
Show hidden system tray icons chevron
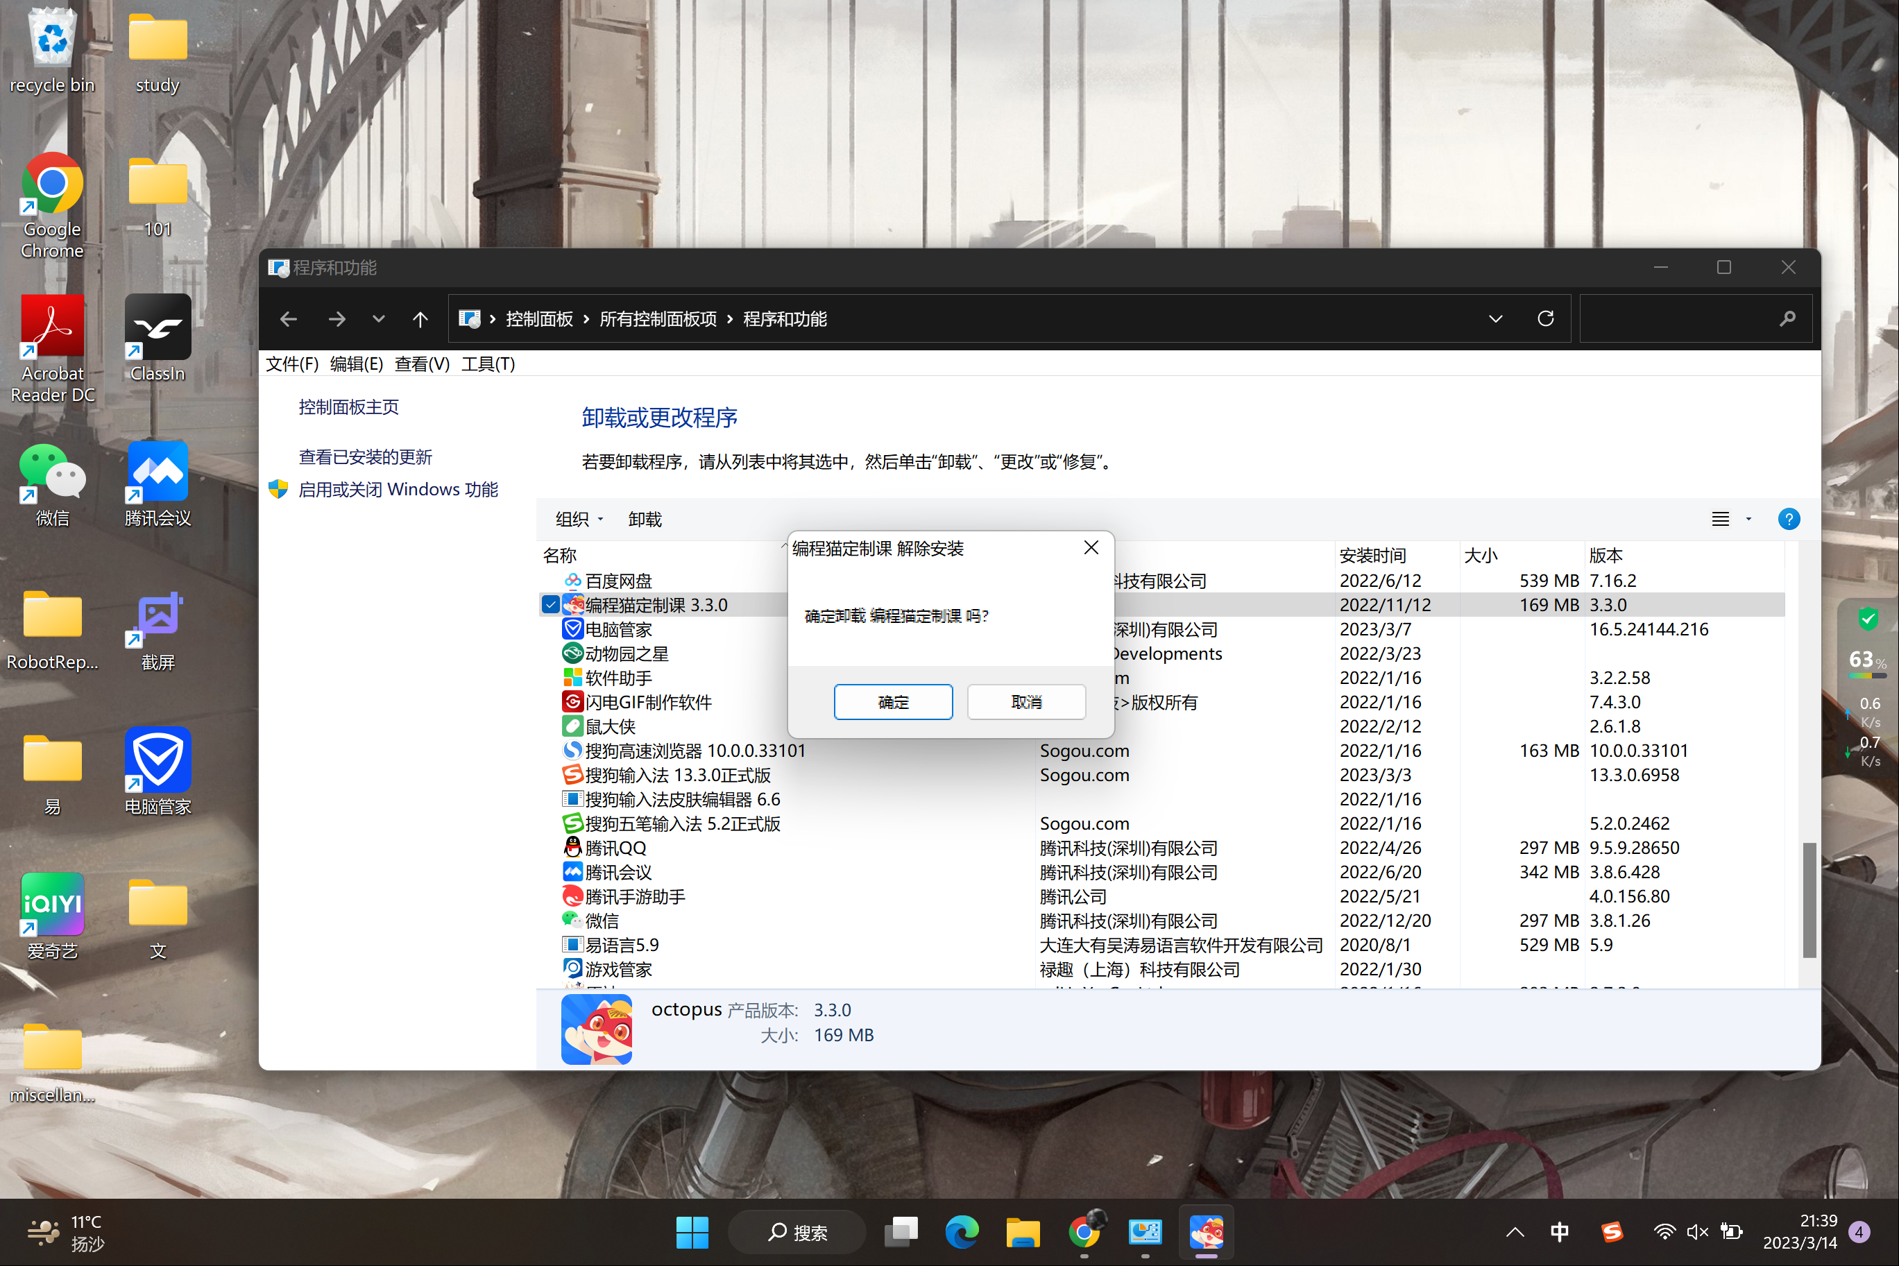pyautogui.click(x=1515, y=1232)
